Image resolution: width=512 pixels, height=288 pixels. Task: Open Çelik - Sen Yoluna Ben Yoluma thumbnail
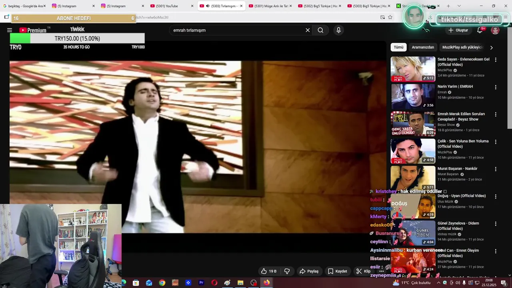tap(413, 151)
